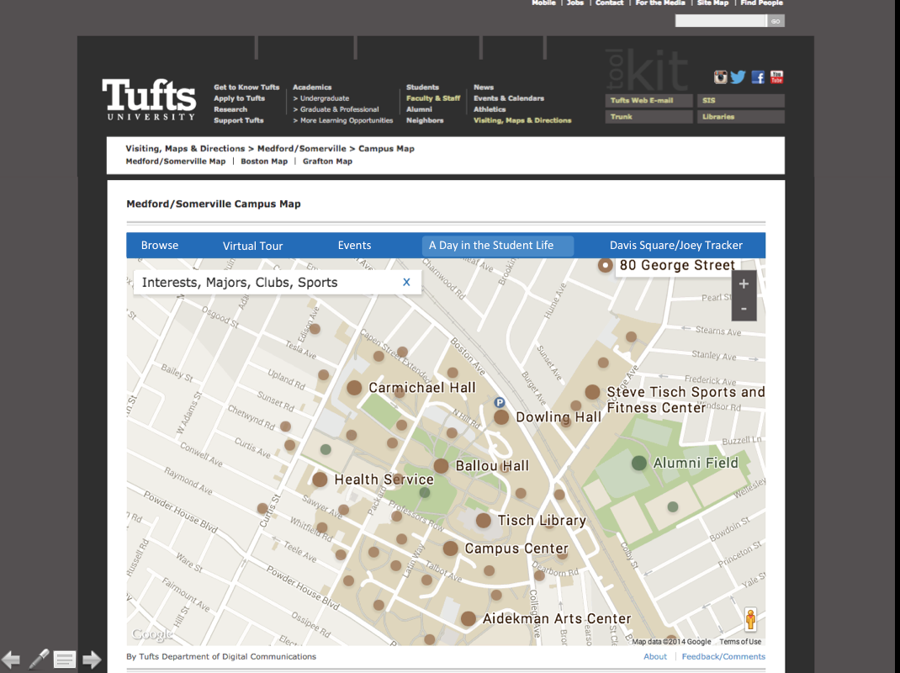Click the Interests, Majors, Clubs search field

point(261,283)
